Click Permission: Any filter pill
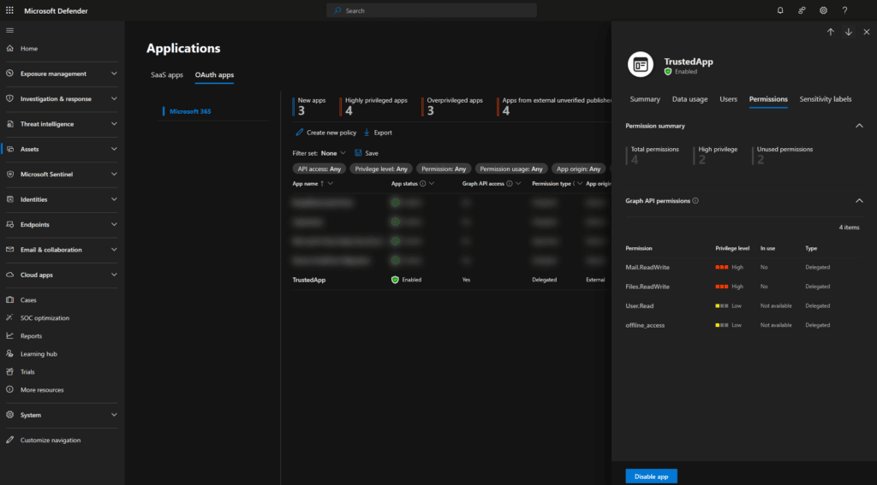Viewport: 877px width, 485px height. pyautogui.click(x=444, y=169)
